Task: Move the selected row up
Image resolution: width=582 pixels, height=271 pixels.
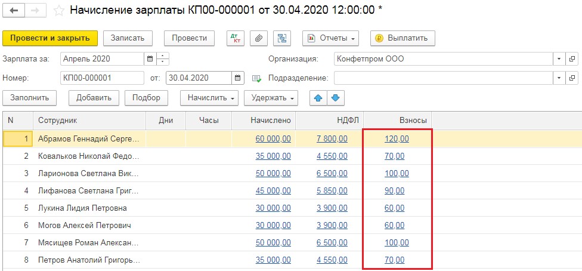Action: [318, 97]
